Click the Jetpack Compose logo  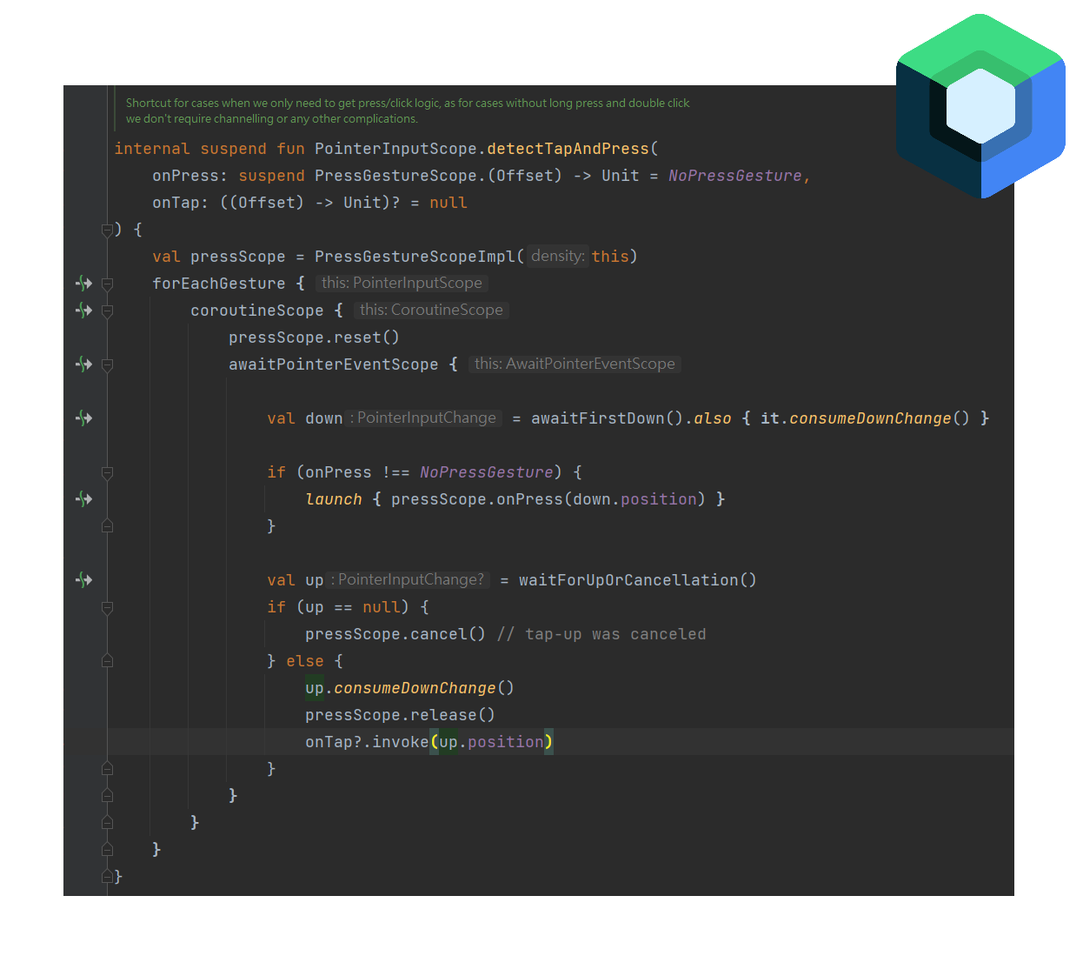click(x=979, y=104)
